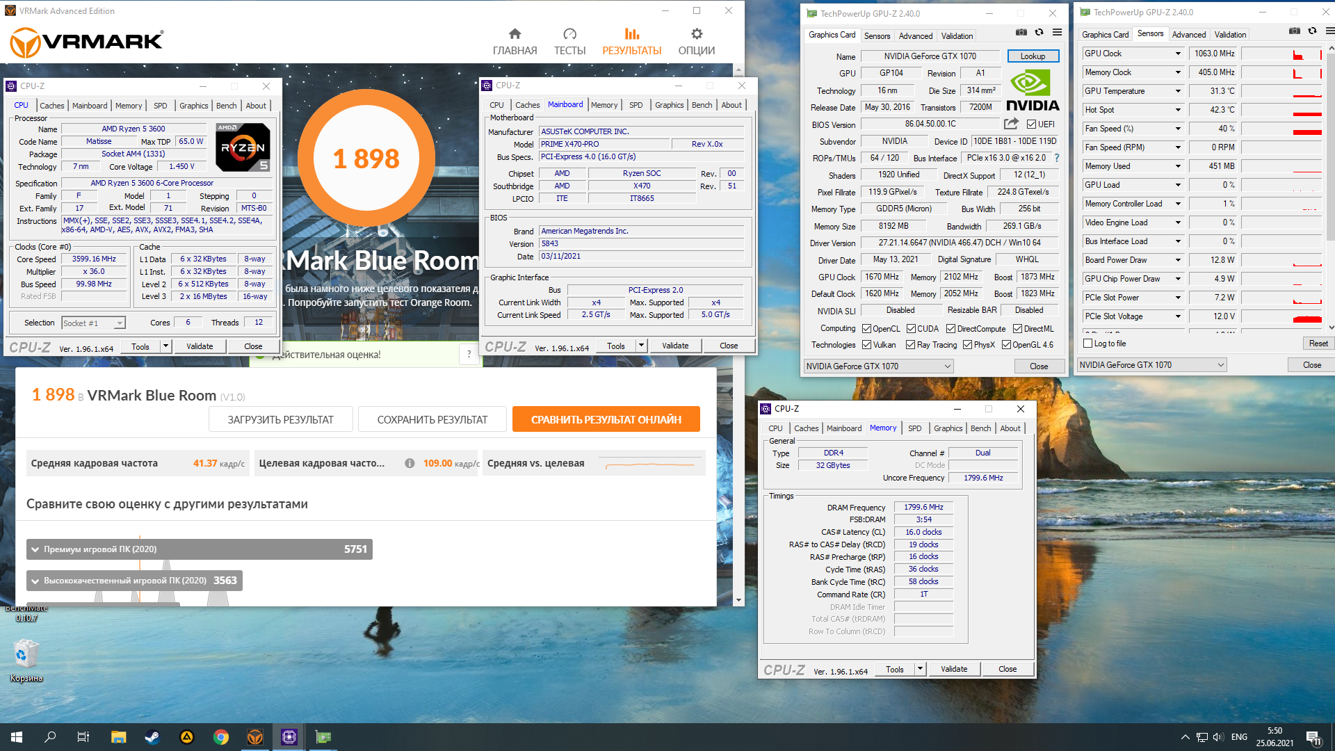Viewport: 1335px width, 751px height.
Task: Open the GPU Clock sensor dropdown
Action: (1178, 54)
